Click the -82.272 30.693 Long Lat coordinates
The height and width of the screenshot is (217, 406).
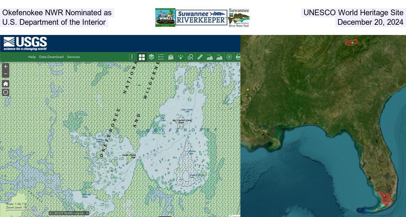pyautogui.click(x=69, y=213)
